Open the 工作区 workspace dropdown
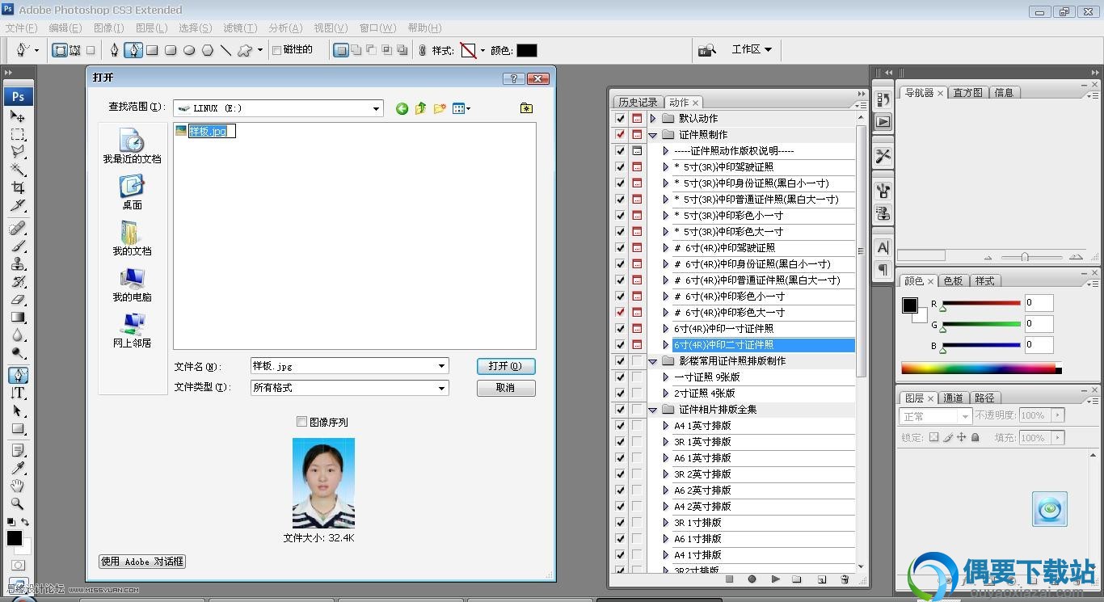This screenshot has width=1104, height=602. 752,49
